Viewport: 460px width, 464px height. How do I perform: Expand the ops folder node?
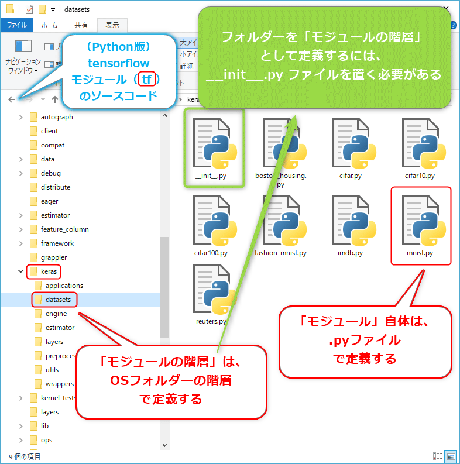click(20, 440)
